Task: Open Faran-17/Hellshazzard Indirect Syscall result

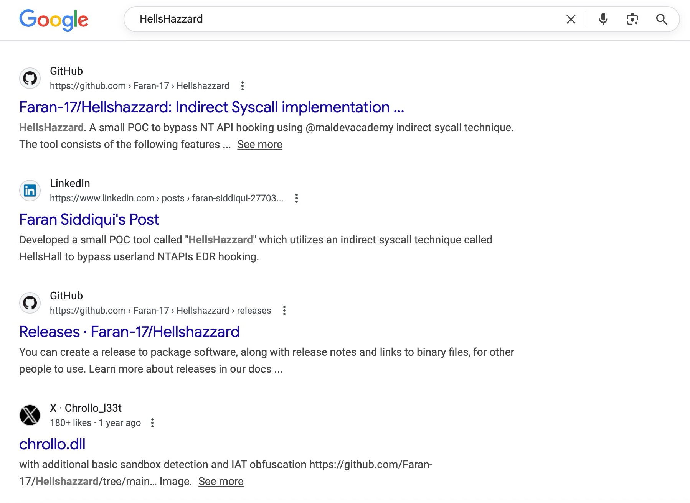Action: pos(211,107)
